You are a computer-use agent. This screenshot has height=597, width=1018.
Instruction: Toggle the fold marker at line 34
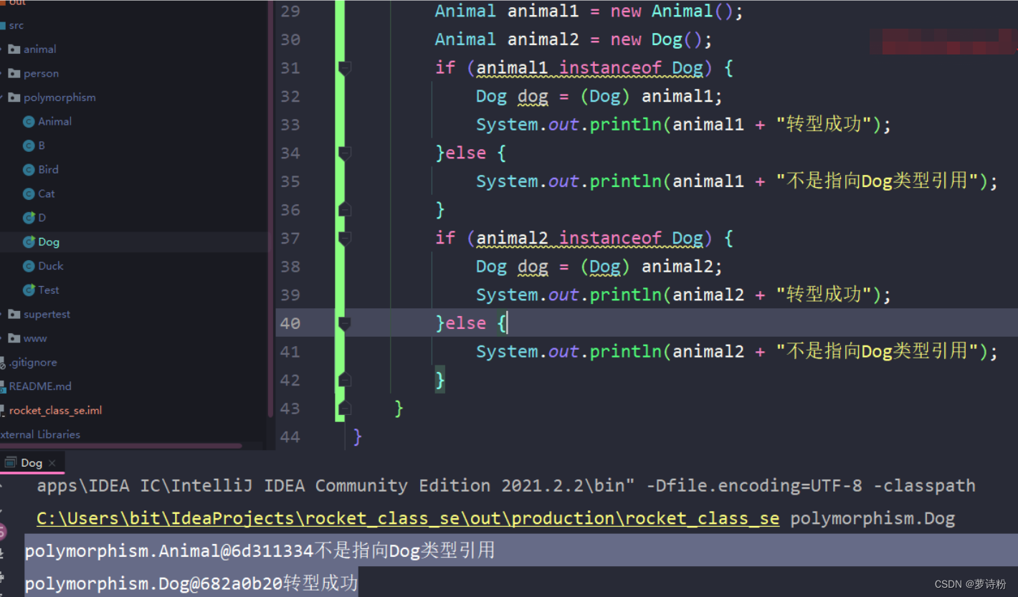click(x=345, y=153)
